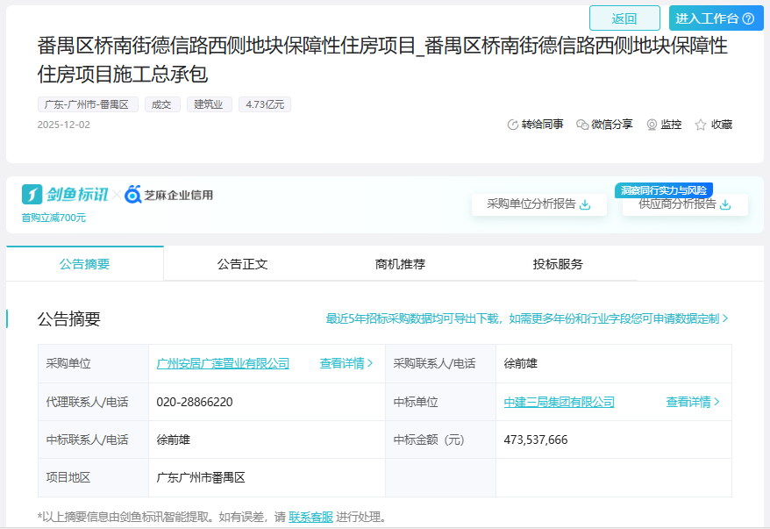The image size is (770, 529).
Task: Open the 商机推荐 tab
Action: coord(400,264)
